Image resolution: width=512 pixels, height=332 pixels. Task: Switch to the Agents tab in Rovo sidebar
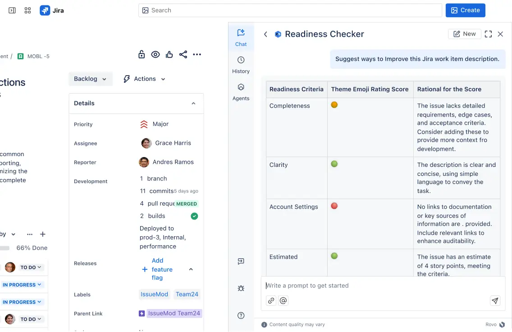pos(241,91)
